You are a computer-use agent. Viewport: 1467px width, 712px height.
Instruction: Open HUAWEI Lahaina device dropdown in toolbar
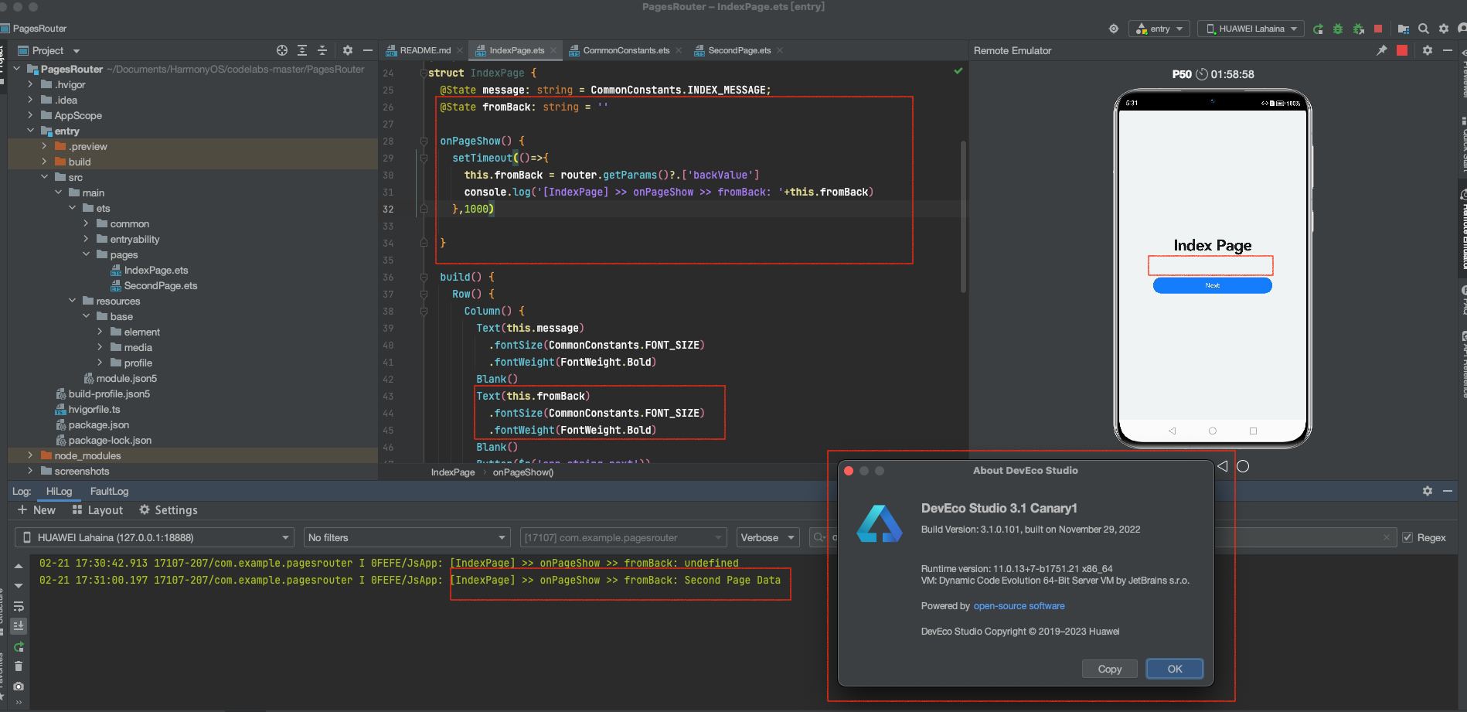1251,29
